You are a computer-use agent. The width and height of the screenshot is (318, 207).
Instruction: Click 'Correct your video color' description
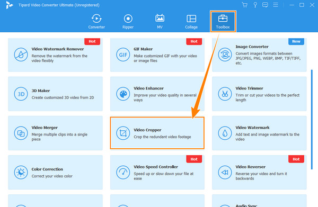pos(52,176)
